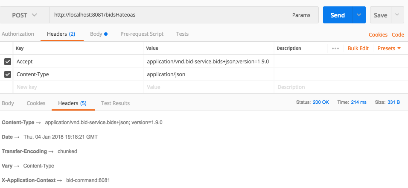Click the Send button
The image size is (408, 188).
tap(337, 15)
